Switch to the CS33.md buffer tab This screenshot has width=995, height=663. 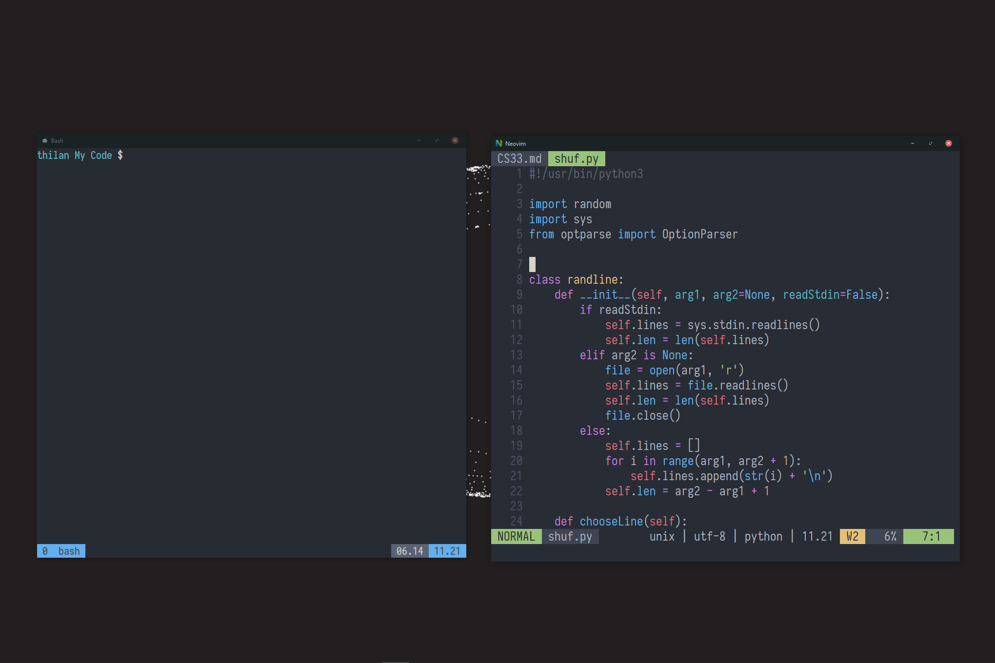click(519, 159)
